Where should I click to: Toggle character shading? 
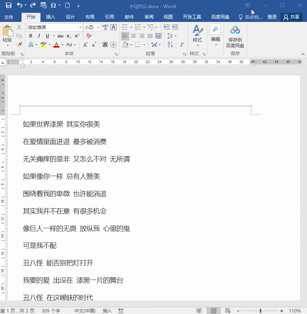[105, 45]
